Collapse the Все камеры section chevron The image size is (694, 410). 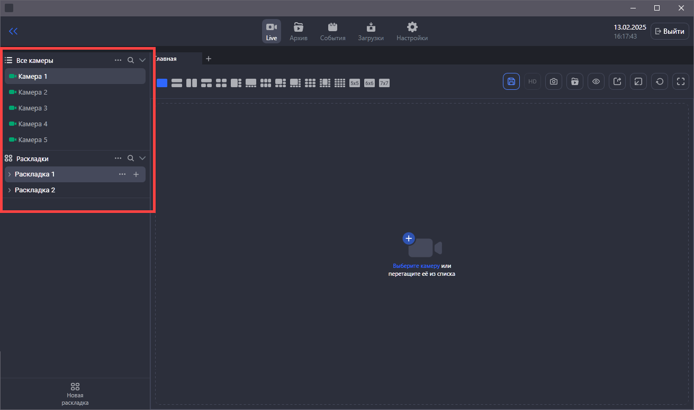click(x=142, y=60)
